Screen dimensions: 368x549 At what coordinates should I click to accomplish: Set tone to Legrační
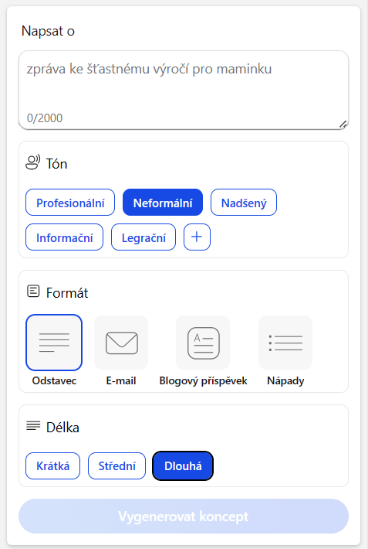pos(143,237)
